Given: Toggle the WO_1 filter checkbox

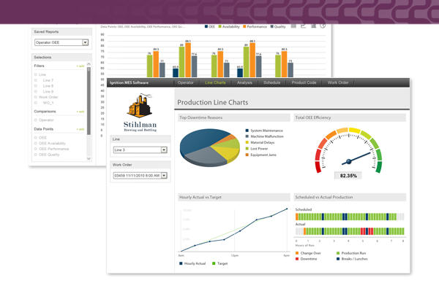Looking at the screenshot, I should [36, 103].
